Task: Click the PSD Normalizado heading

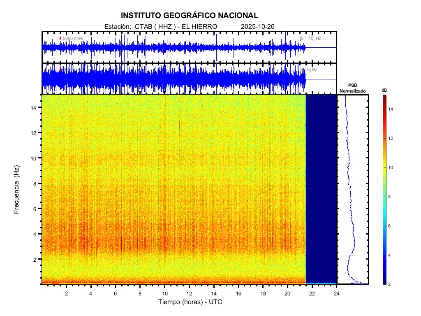Action: point(352,88)
